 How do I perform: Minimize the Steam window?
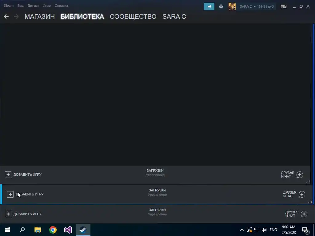click(294, 6)
